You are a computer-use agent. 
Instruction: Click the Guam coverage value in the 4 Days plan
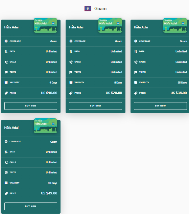54,41
